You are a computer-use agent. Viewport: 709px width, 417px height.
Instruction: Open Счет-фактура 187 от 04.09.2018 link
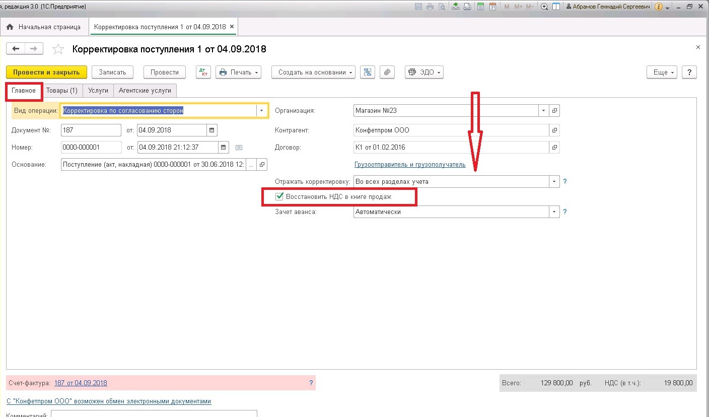[81, 383]
